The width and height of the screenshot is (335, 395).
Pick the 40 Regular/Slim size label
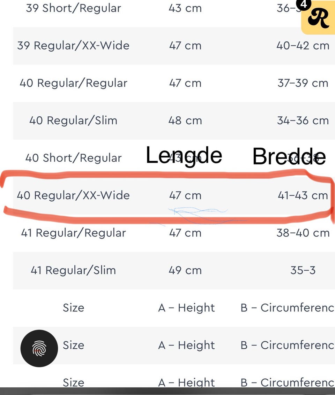point(73,121)
